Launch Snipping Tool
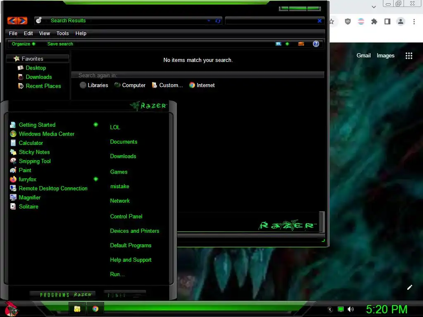Image resolution: width=423 pixels, height=317 pixels. pyautogui.click(x=35, y=161)
